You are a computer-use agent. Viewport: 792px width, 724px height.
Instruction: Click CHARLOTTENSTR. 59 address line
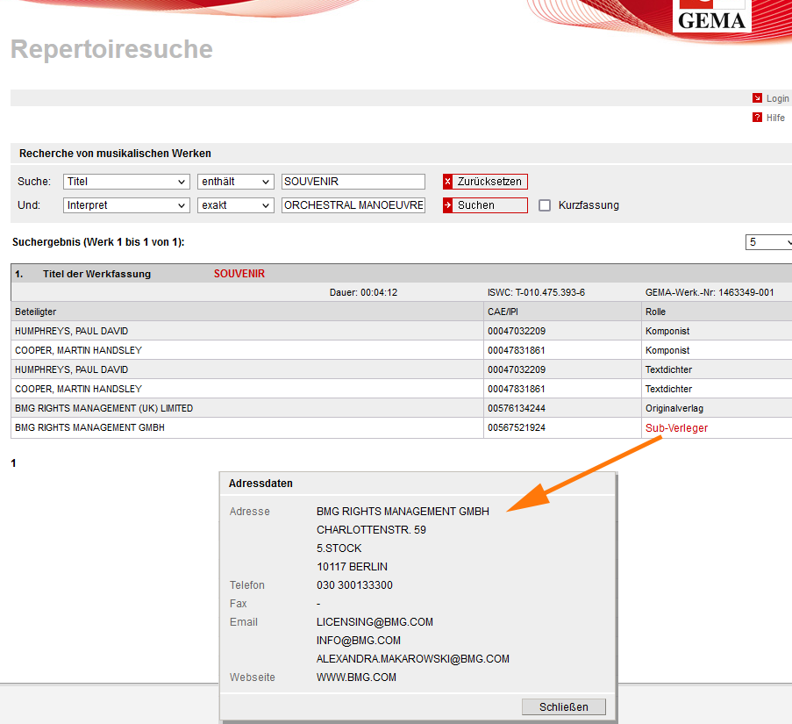tap(371, 530)
